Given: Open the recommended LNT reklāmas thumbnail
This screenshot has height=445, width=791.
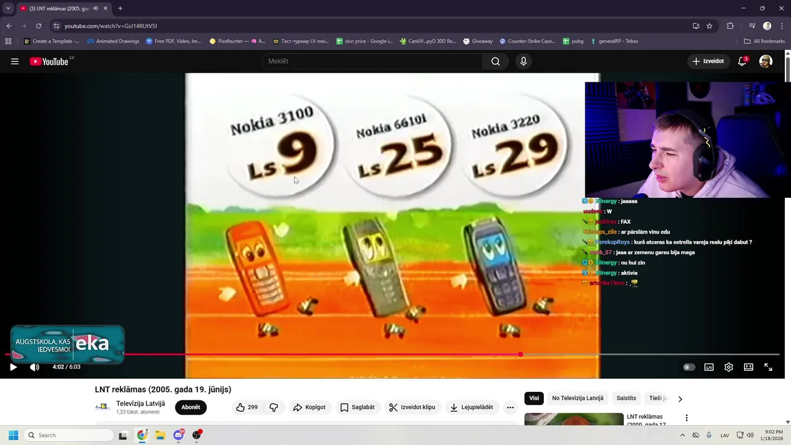Looking at the screenshot, I should pyautogui.click(x=574, y=419).
